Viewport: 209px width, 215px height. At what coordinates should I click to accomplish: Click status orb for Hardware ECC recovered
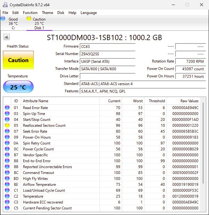(7, 202)
